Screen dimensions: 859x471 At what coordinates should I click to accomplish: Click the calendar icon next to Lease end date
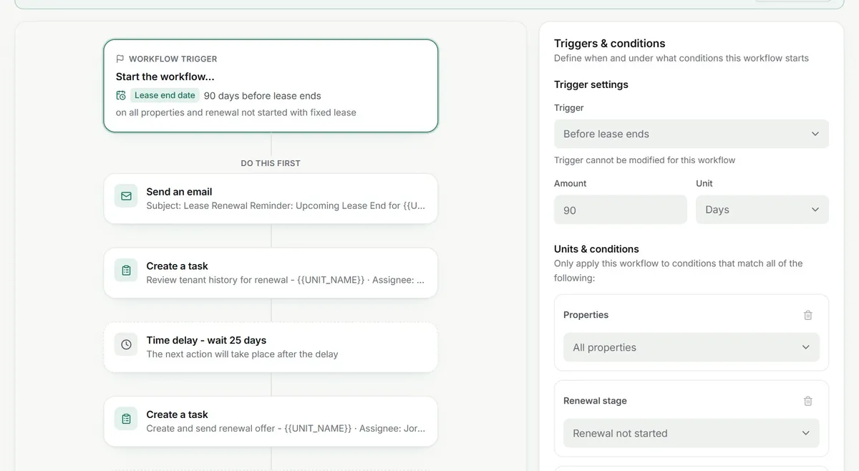(x=121, y=95)
